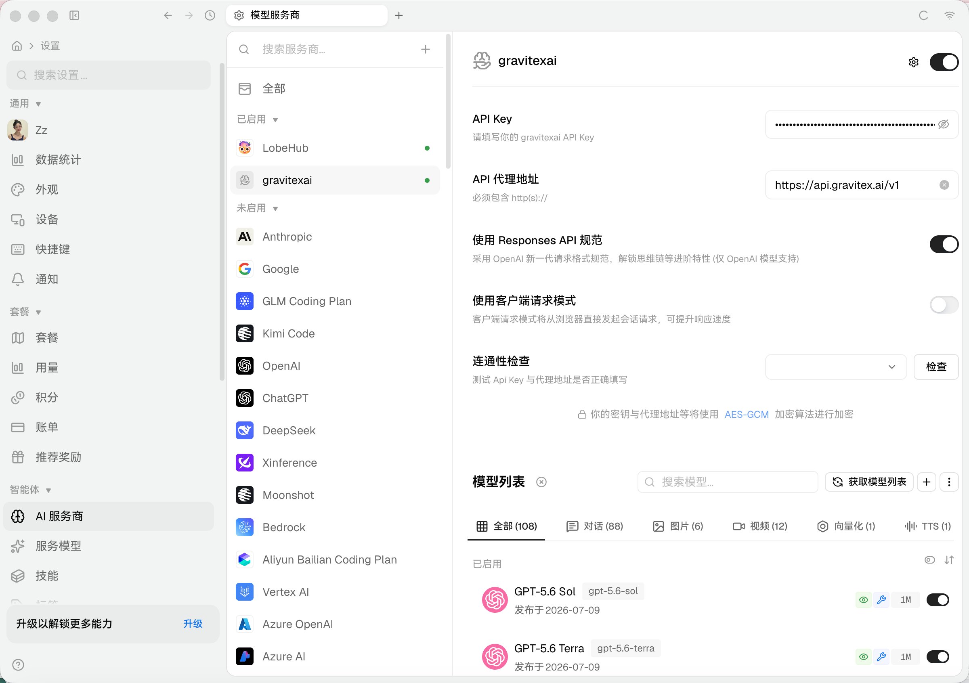This screenshot has height=683, width=969.
Task: Collapse the 已启用 providers group
Action: [x=257, y=119]
